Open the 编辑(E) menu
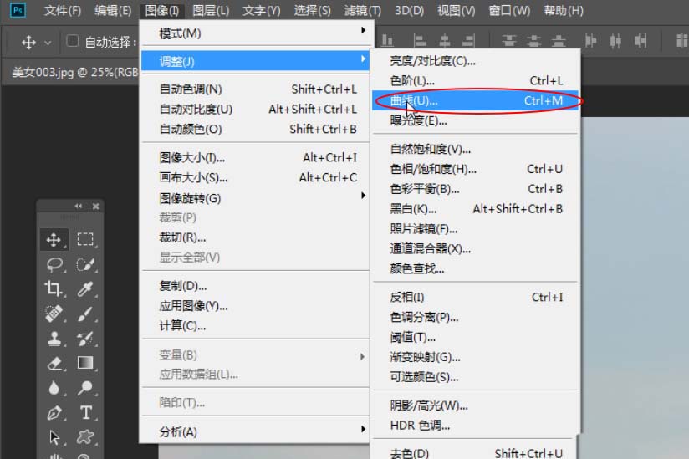 coord(113,10)
